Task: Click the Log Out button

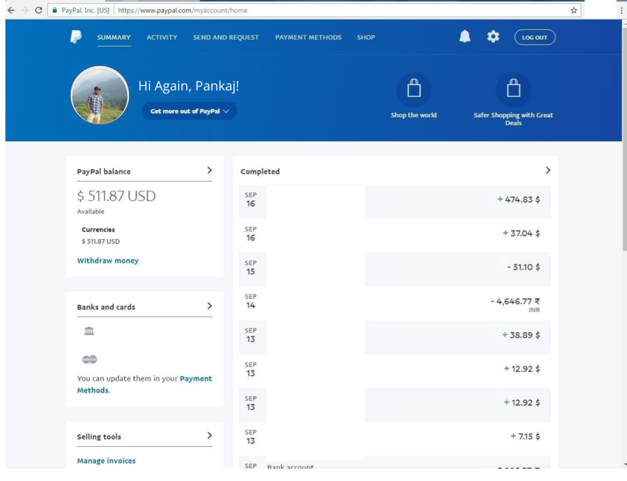Action: [535, 37]
